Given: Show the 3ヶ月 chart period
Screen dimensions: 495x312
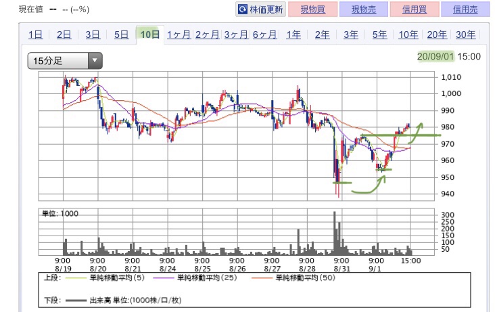Looking at the screenshot, I should 236,34.
